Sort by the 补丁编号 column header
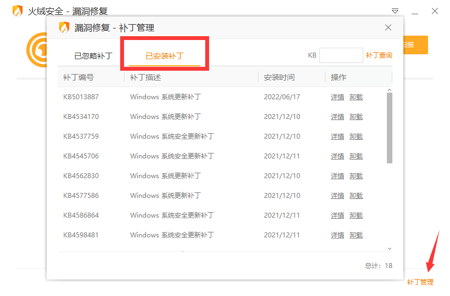The height and width of the screenshot is (296, 450). [x=78, y=77]
